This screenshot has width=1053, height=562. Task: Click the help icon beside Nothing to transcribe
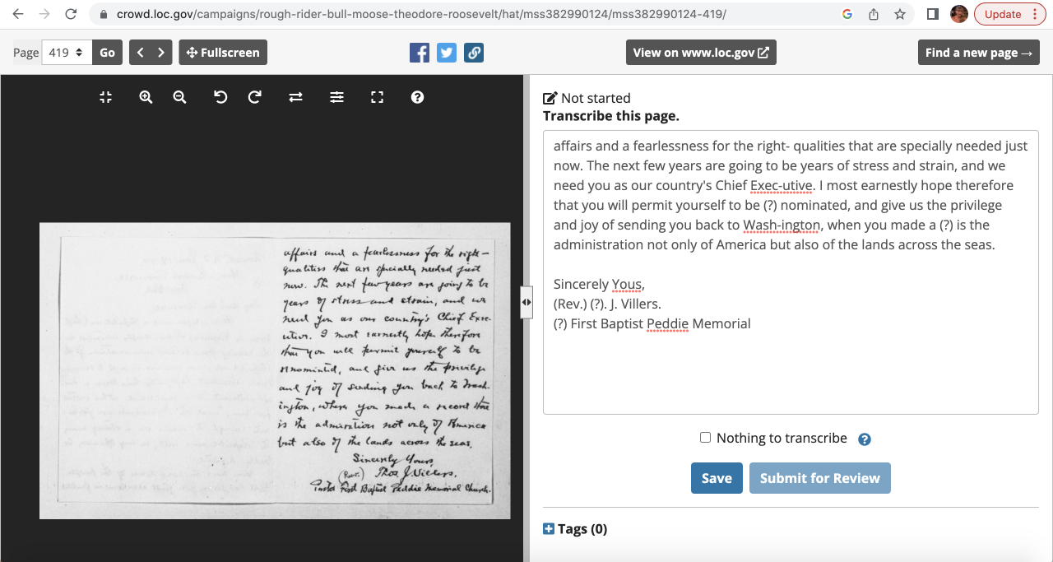coord(865,439)
